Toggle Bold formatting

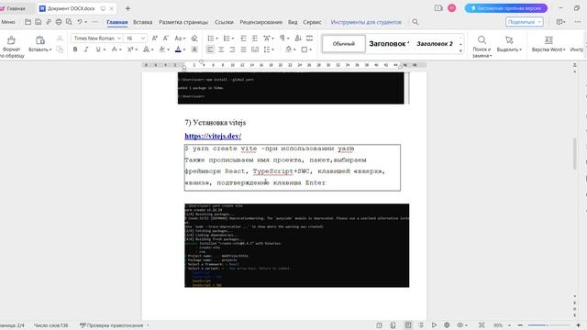pos(75,49)
